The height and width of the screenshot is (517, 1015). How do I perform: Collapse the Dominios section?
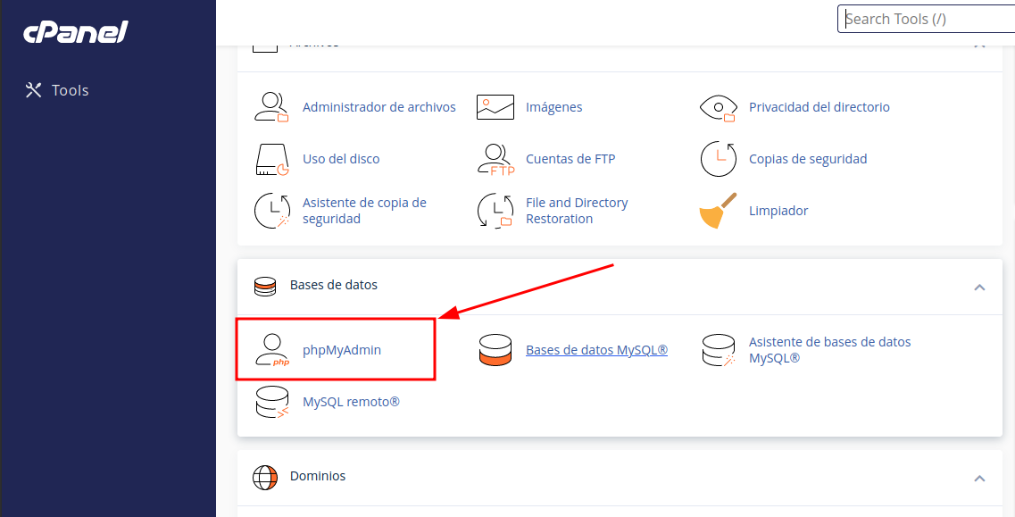pos(979,478)
